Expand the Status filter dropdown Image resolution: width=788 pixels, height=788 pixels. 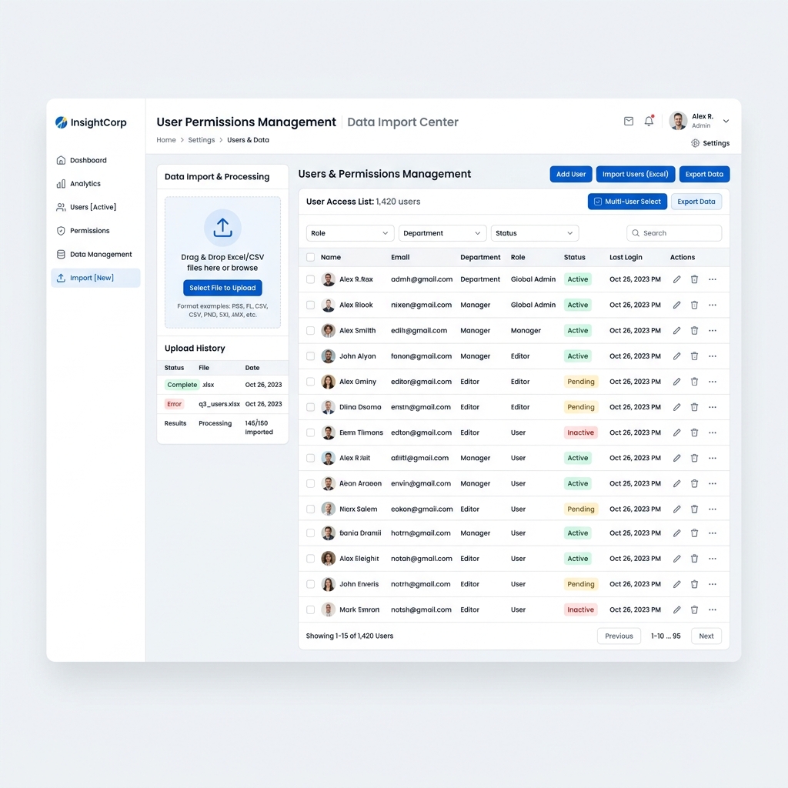coord(534,233)
